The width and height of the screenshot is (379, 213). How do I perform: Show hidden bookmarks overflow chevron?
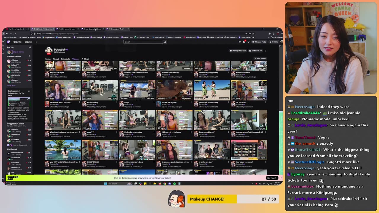(x=269, y=38)
